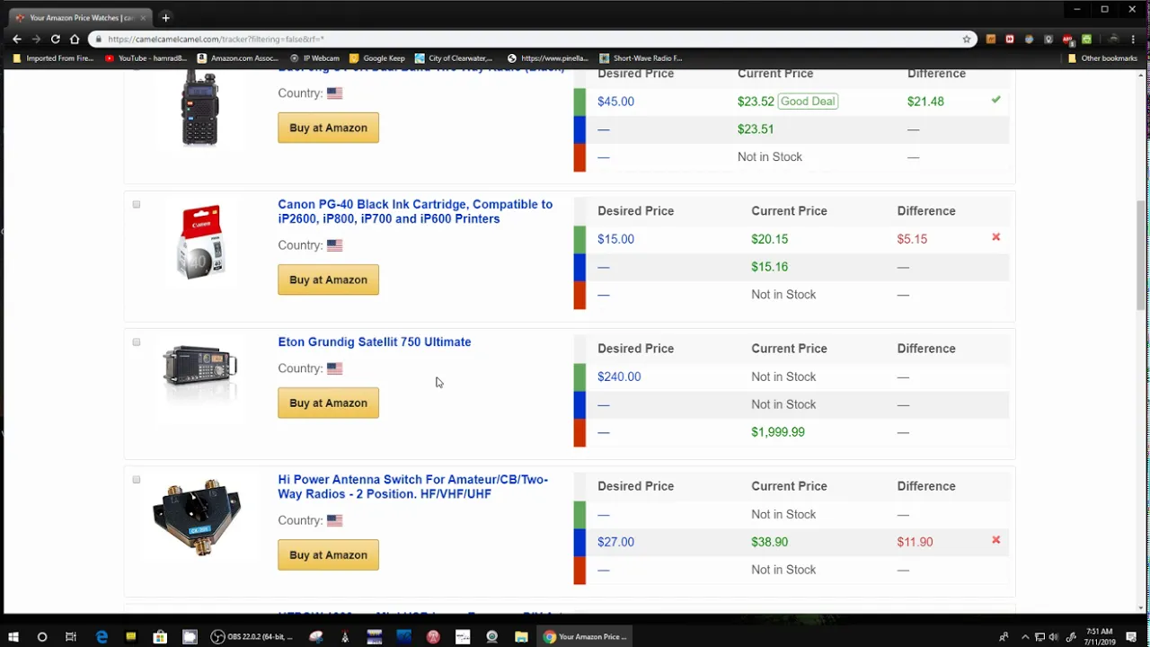Tick the checkbox for Canon PG-40 Ink Cartridge

point(137,205)
